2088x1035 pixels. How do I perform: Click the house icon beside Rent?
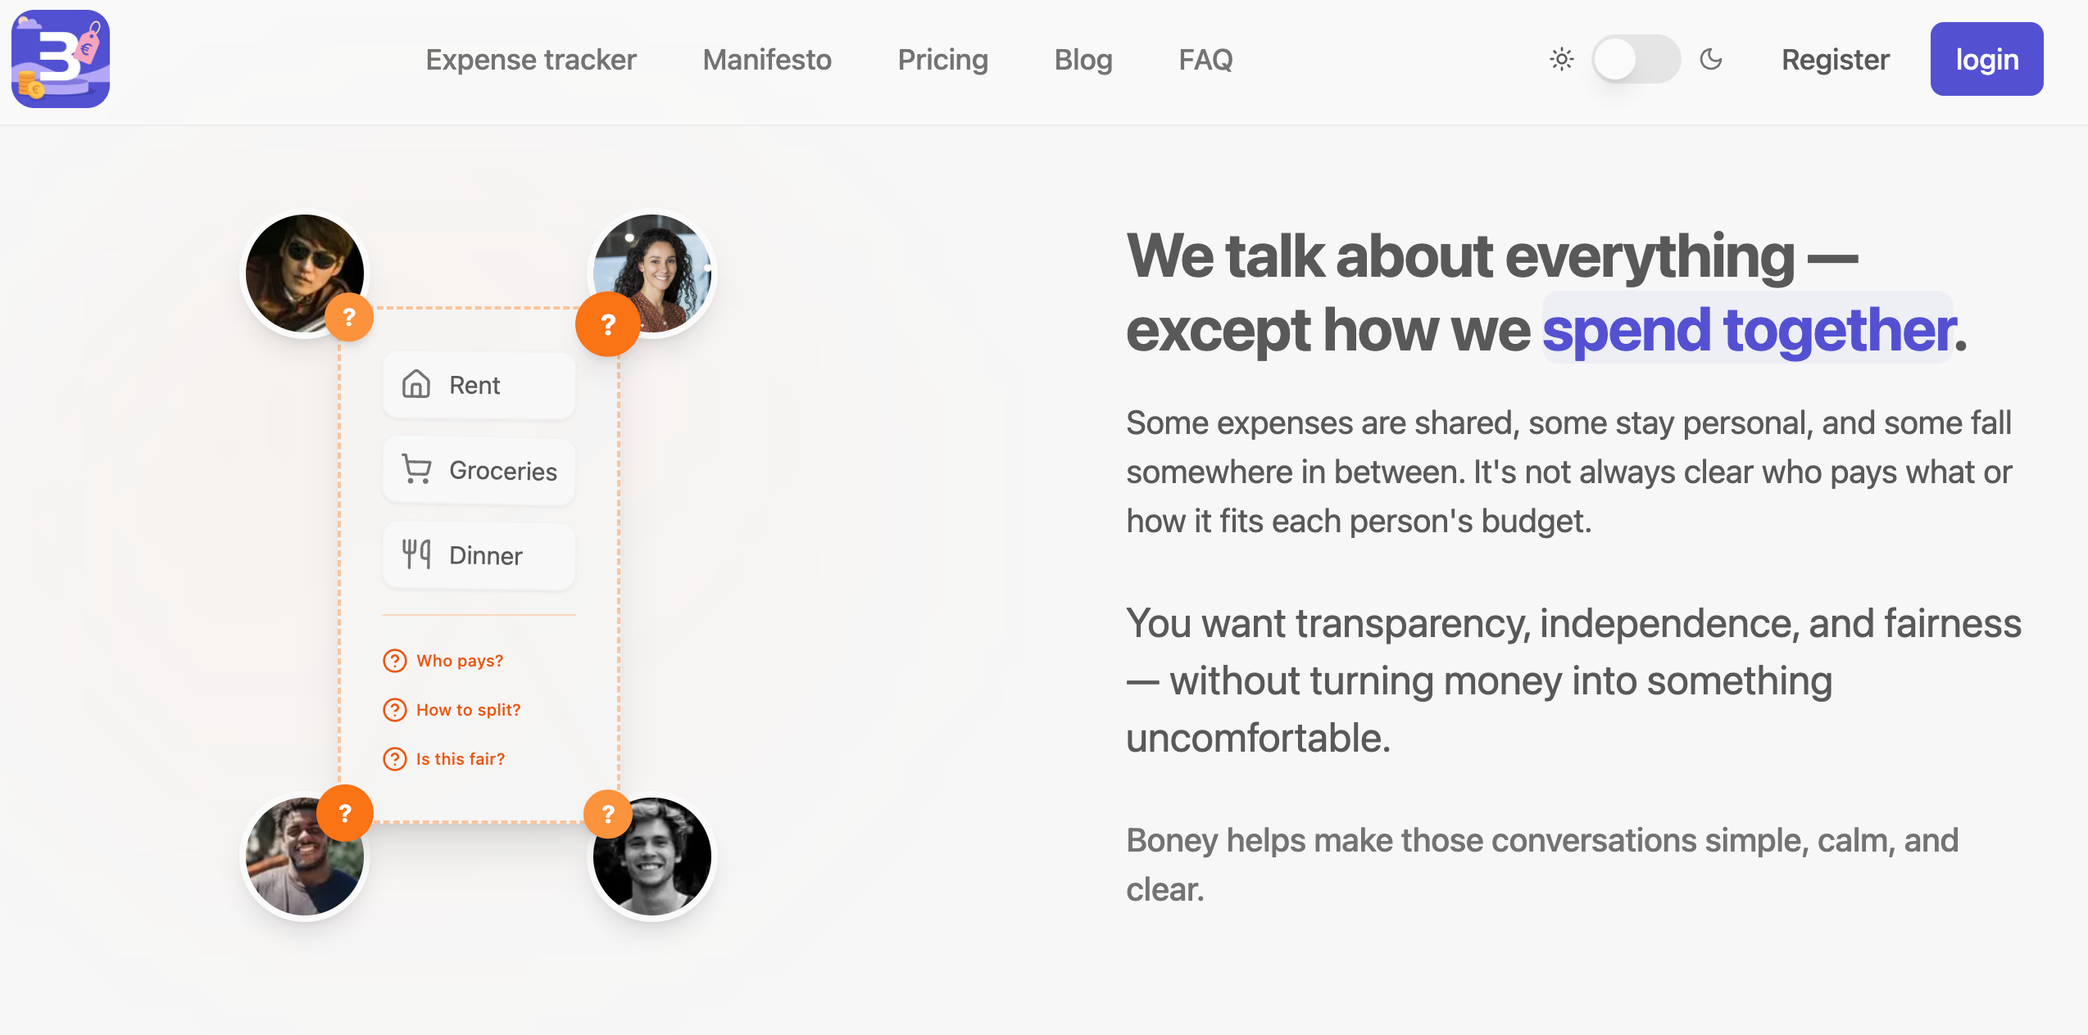(416, 384)
